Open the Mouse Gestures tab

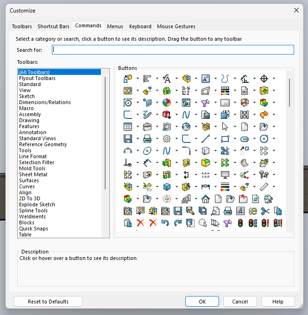tap(176, 26)
